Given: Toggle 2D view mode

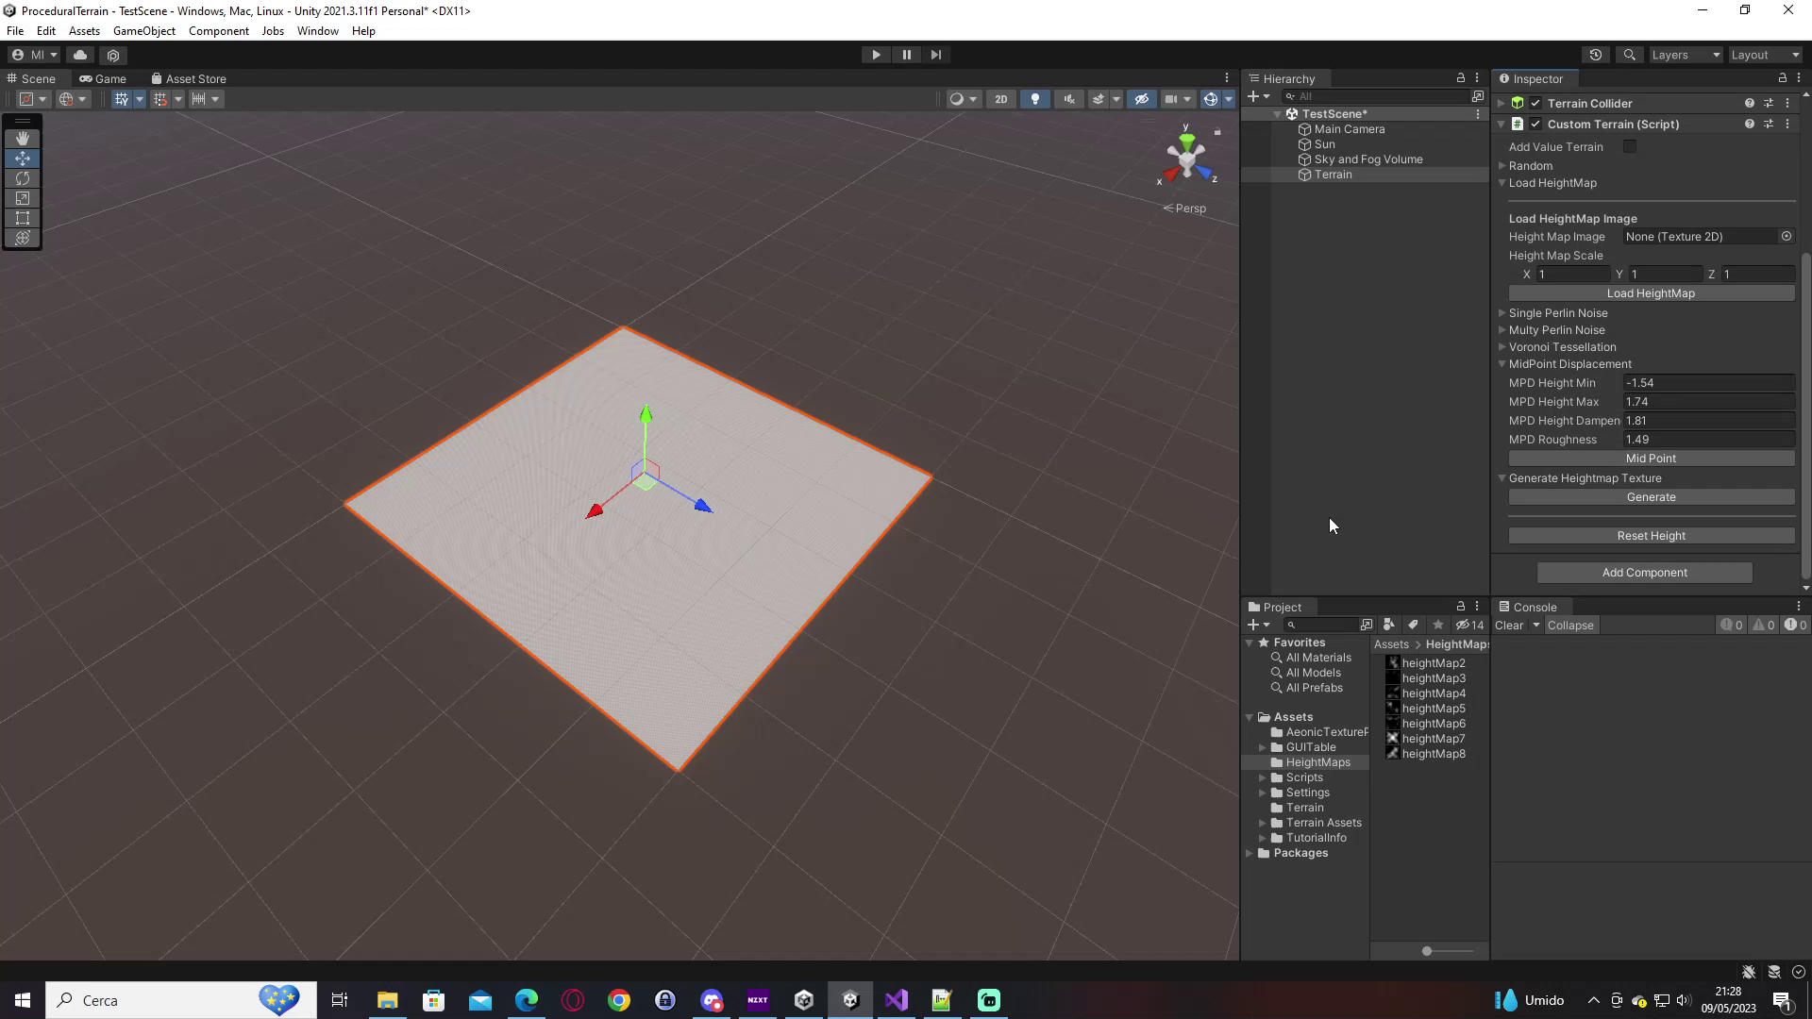Looking at the screenshot, I should coord(1001,99).
